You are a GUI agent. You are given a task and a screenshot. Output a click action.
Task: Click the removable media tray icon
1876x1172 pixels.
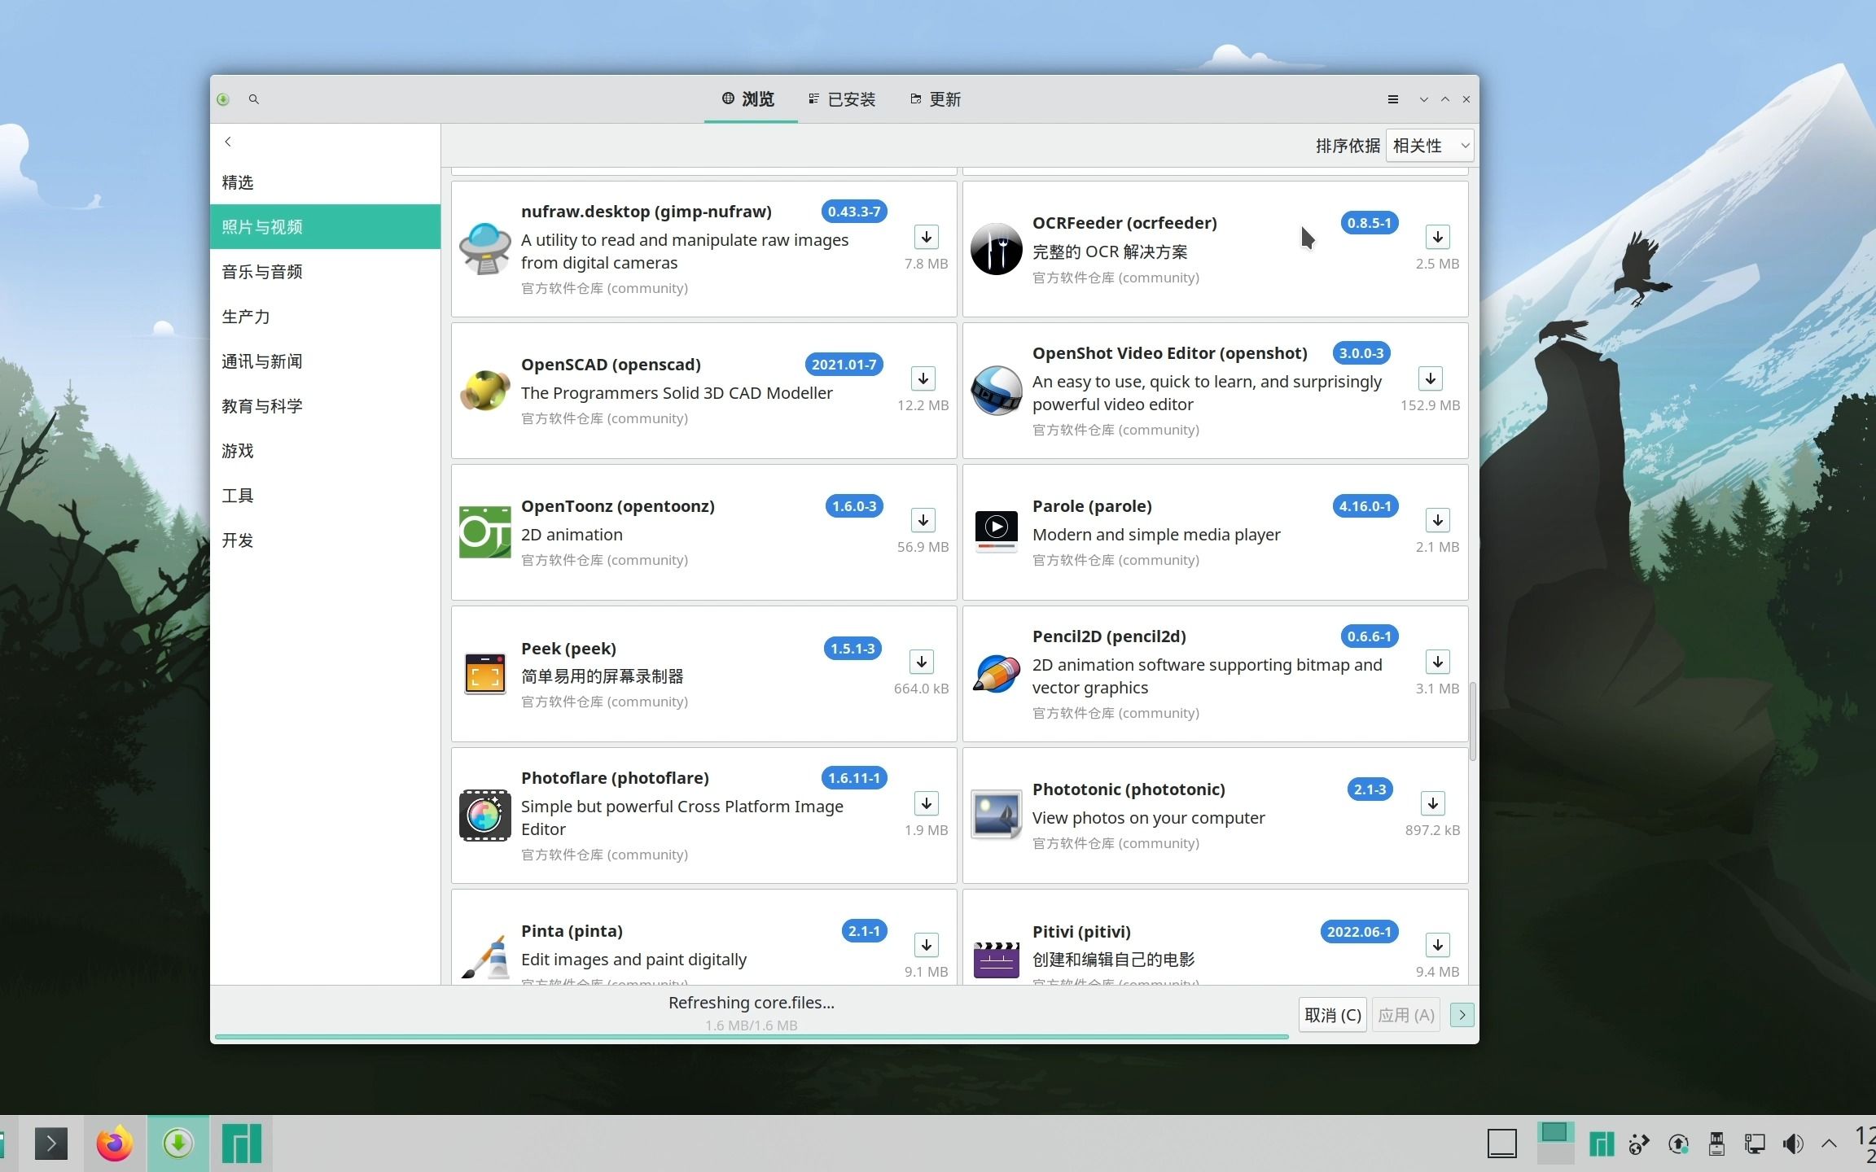(x=1716, y=1143)
